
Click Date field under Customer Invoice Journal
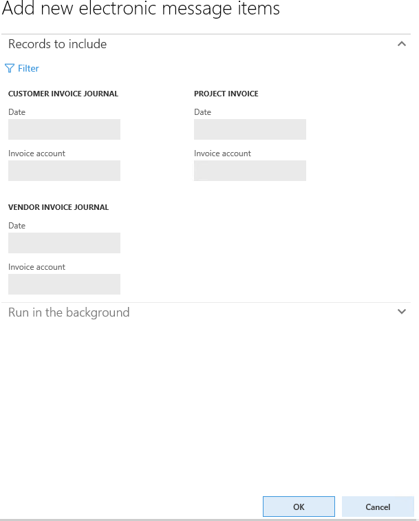tap(64, 129)
